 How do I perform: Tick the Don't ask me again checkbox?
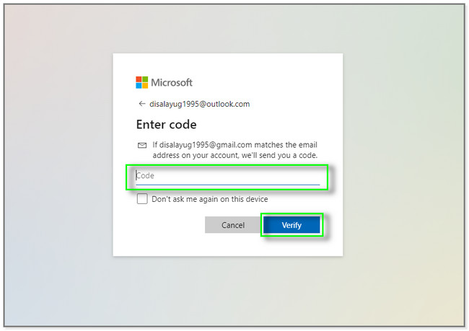pos(142,199)
